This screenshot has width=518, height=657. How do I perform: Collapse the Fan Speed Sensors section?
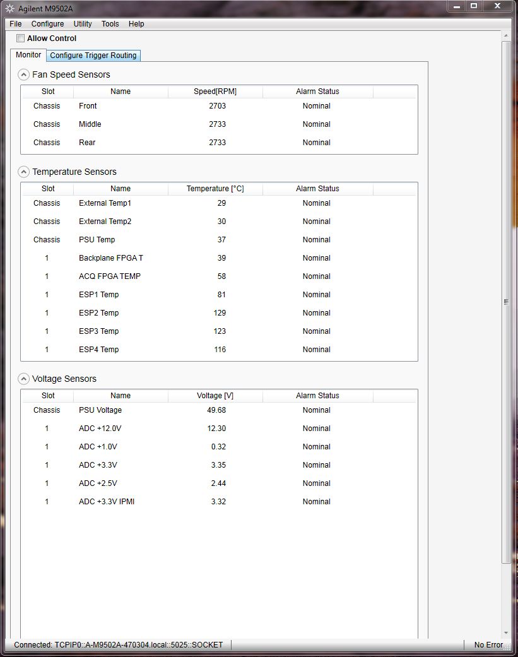tap(23, 74)
